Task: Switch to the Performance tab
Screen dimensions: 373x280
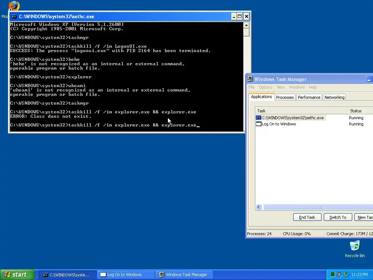Action: pos(309,97)
